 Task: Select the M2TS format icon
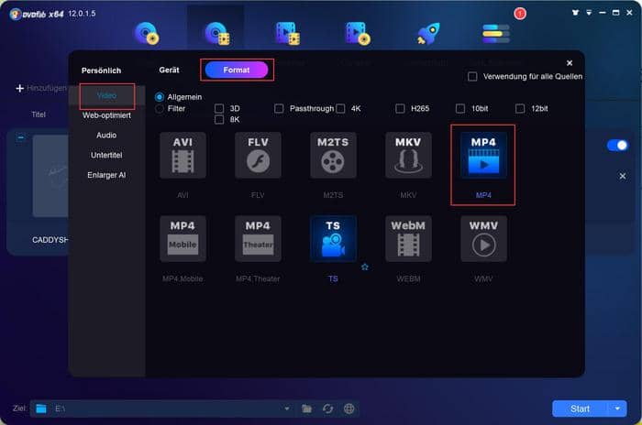pyautogui.click(x=333, y=155)
